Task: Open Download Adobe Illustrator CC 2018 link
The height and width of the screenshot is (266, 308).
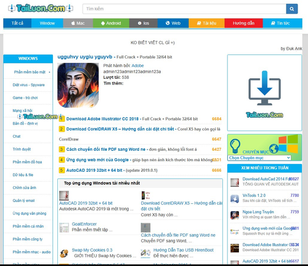Action: (102, 119)
